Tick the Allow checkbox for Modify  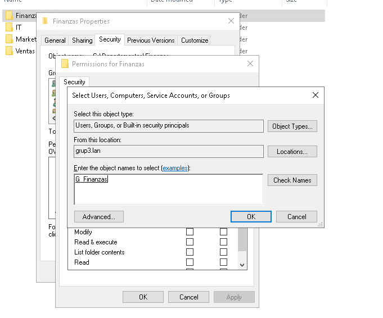tap(190, 232)
